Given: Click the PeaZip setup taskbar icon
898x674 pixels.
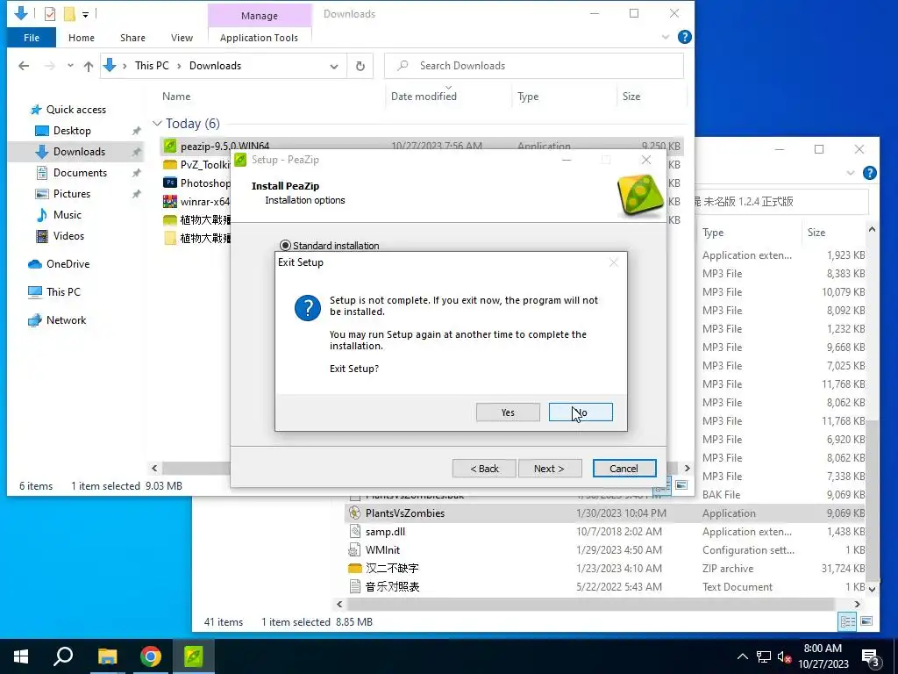Looking at the screenshot, I should (194, 656).
